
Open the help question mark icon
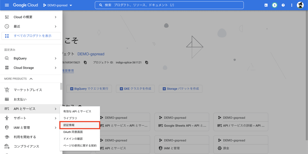283,5
